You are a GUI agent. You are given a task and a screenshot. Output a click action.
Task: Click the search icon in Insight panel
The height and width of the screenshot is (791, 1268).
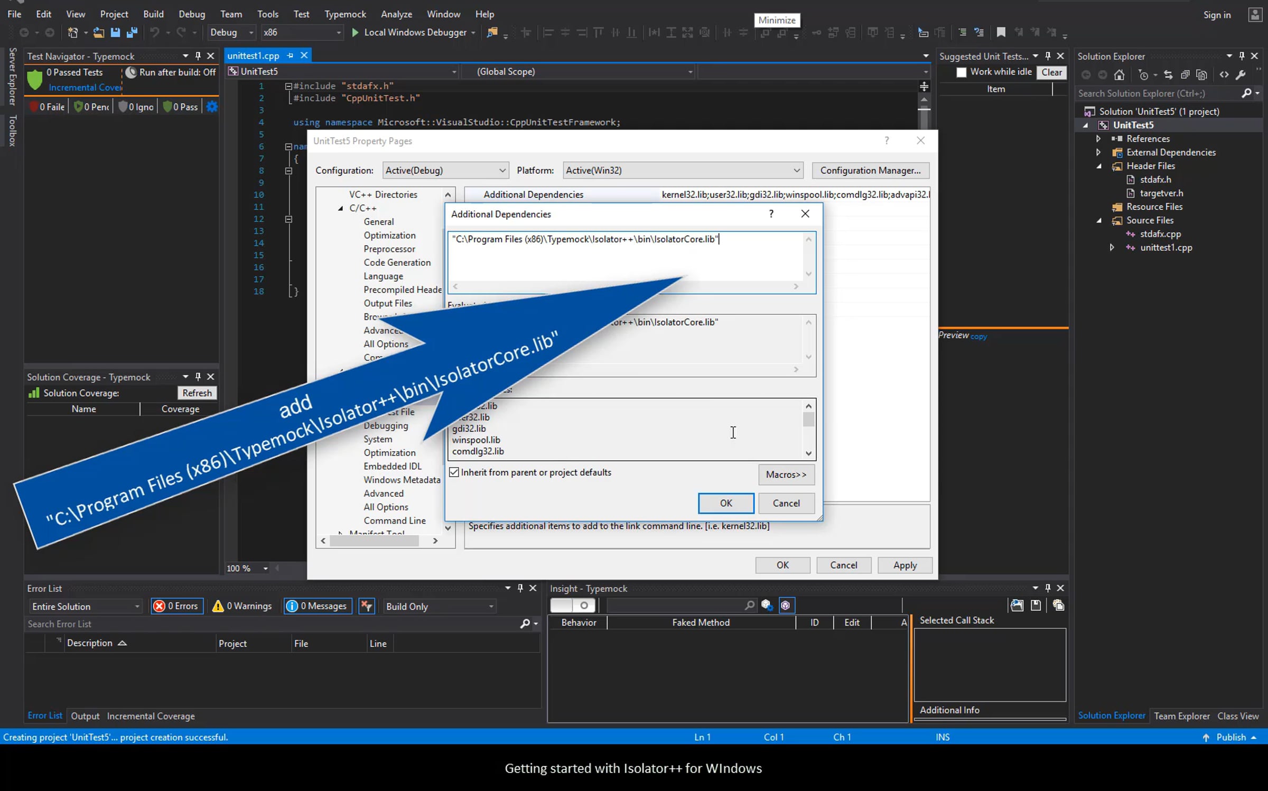tap(749, 606)
